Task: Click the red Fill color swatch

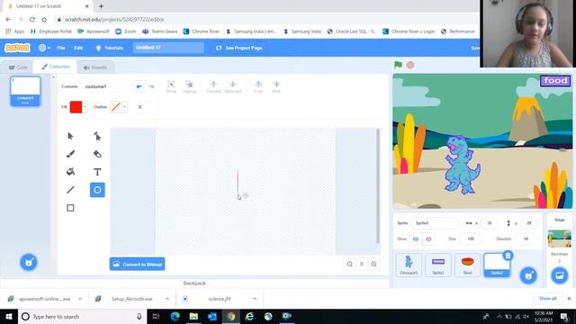Action: (x=76, y=107)
